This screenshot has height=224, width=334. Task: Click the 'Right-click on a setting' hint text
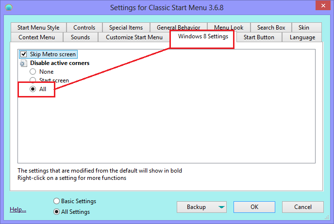[x=72, y=178]
